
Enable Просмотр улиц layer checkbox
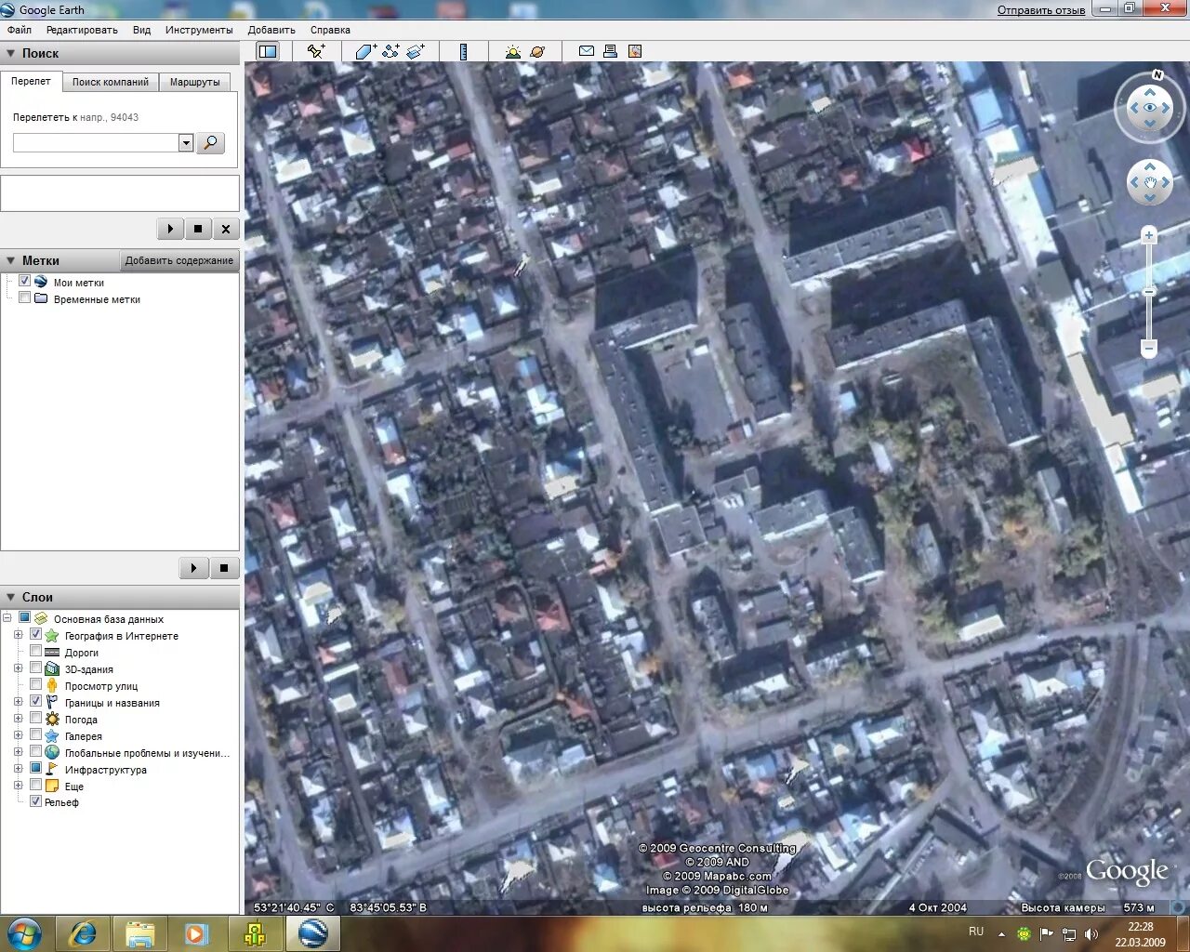[36, 686]
